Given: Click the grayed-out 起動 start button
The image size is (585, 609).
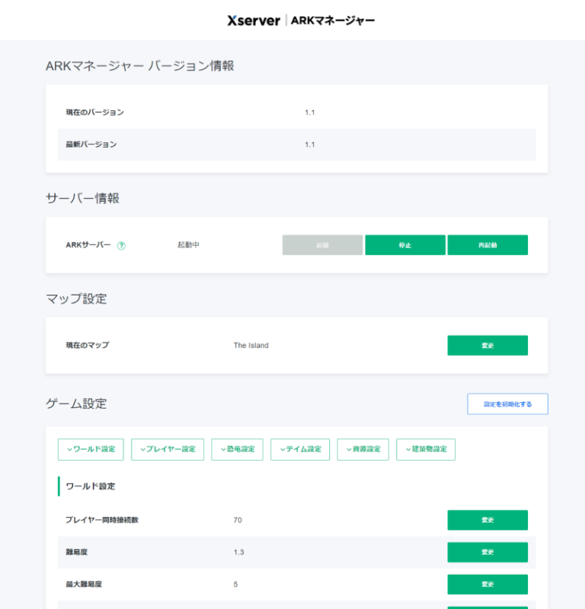Looking at the screenshot, I should click(x=322, y=245).
